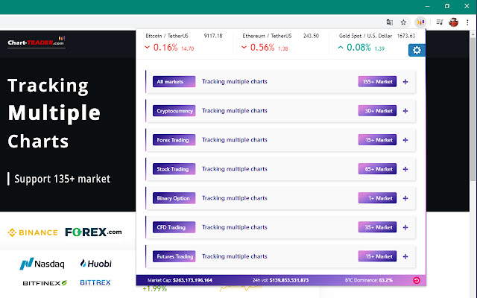Click the Bittrex logo
Viewport: 477px width, 298px height.
pyautogui.click(x=95, y=282)
